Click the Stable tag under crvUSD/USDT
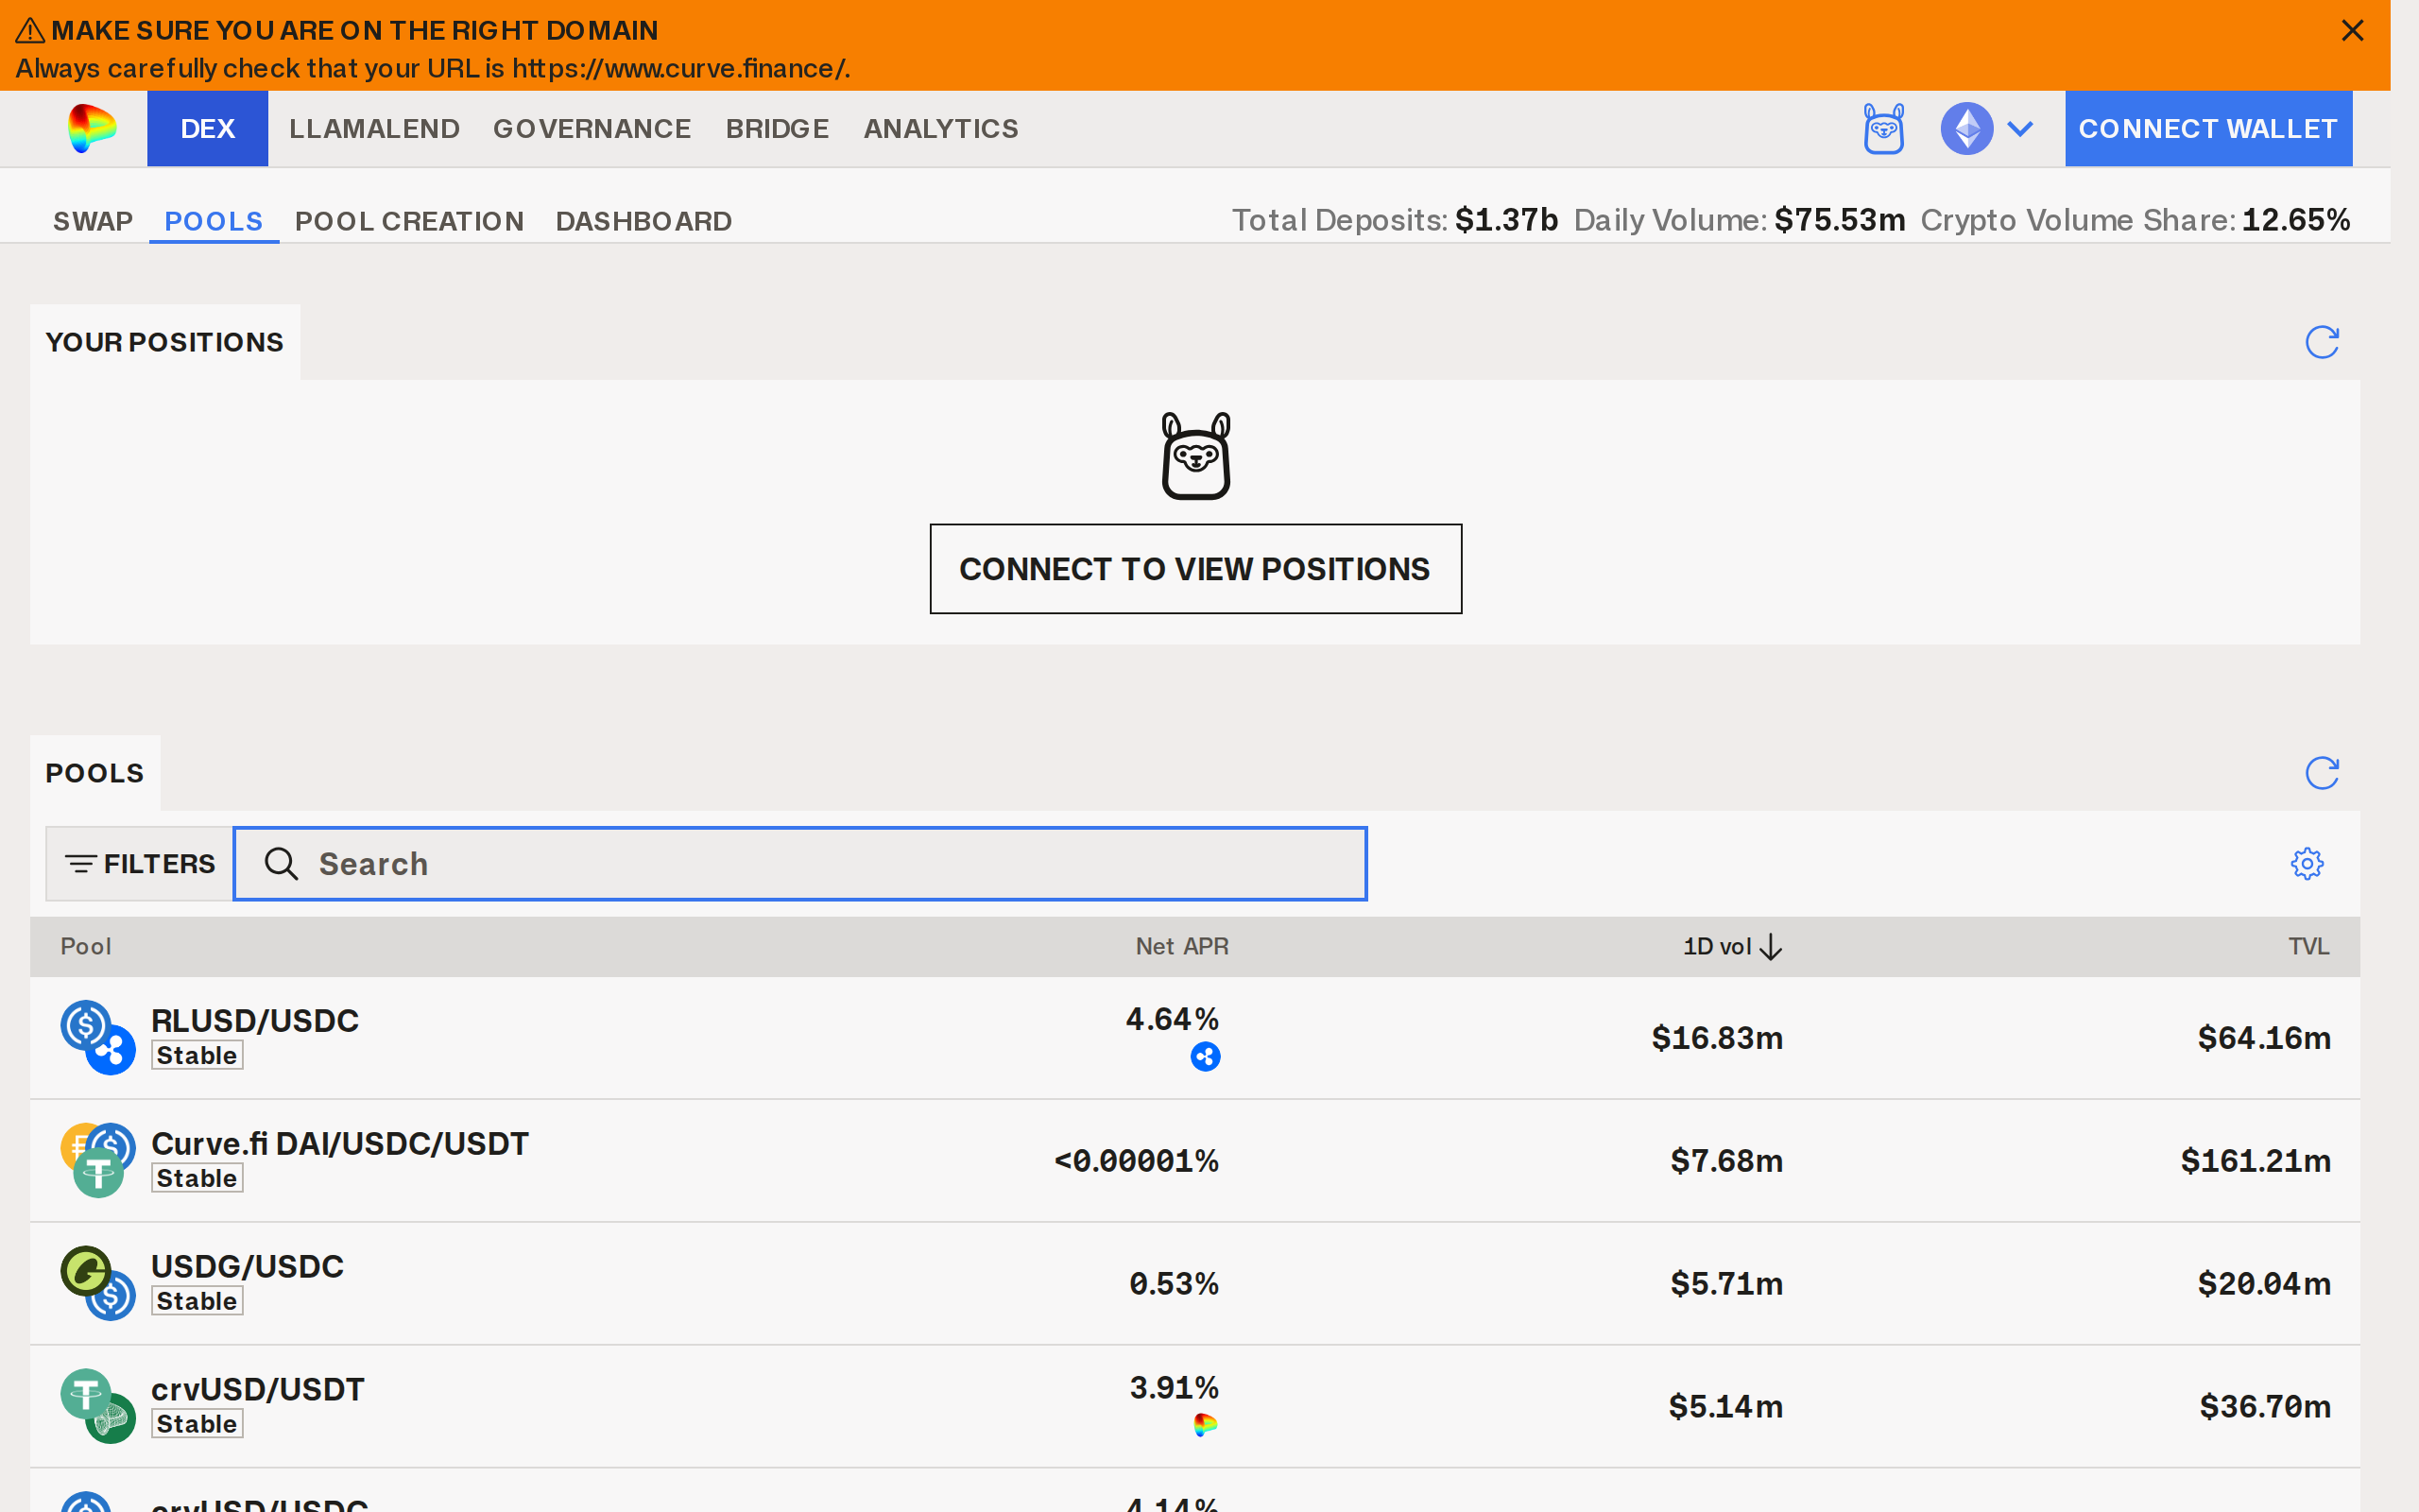Viewport: 2419px width, 1512px height. (x=197, y=1424)
